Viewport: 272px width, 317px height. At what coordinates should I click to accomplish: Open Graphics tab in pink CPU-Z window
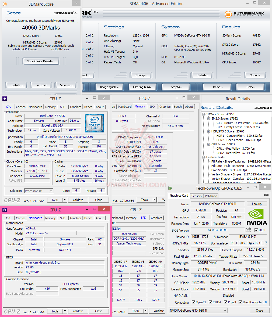click(76, 218)
